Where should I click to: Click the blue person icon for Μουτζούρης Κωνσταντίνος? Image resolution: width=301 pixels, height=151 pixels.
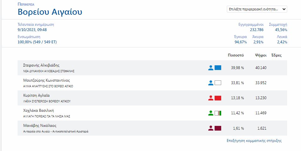click(211, 83)
